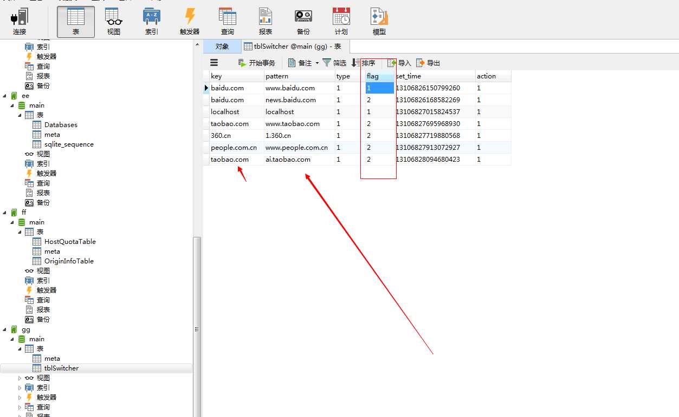Collapse the ee database node
Image resolution: width=679 pixels, height=417 pixels.
[5, 96]
